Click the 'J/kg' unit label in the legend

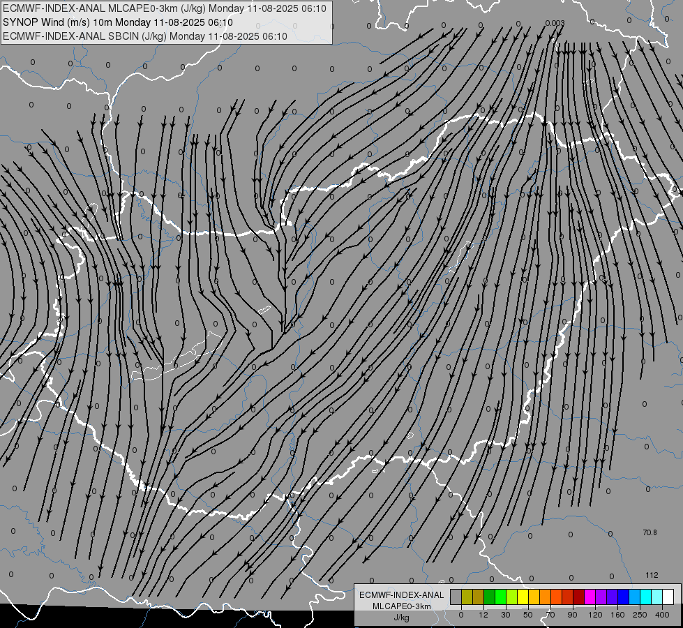pos(402,618)
